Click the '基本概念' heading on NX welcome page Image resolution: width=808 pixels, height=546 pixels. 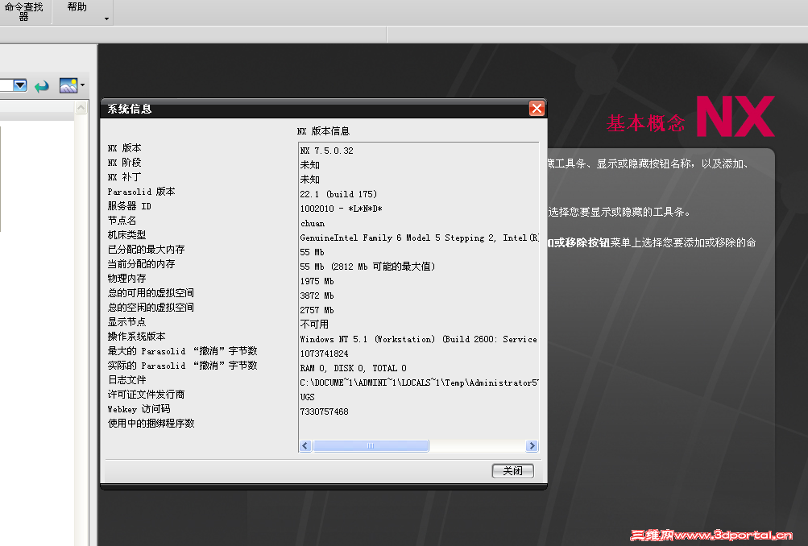(645, 124)
